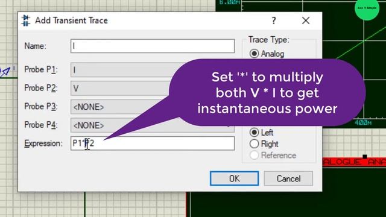The image size is (386, 217).
Task: Click the Expression input field
Action: pyautogui.click(x=153, y=143)
